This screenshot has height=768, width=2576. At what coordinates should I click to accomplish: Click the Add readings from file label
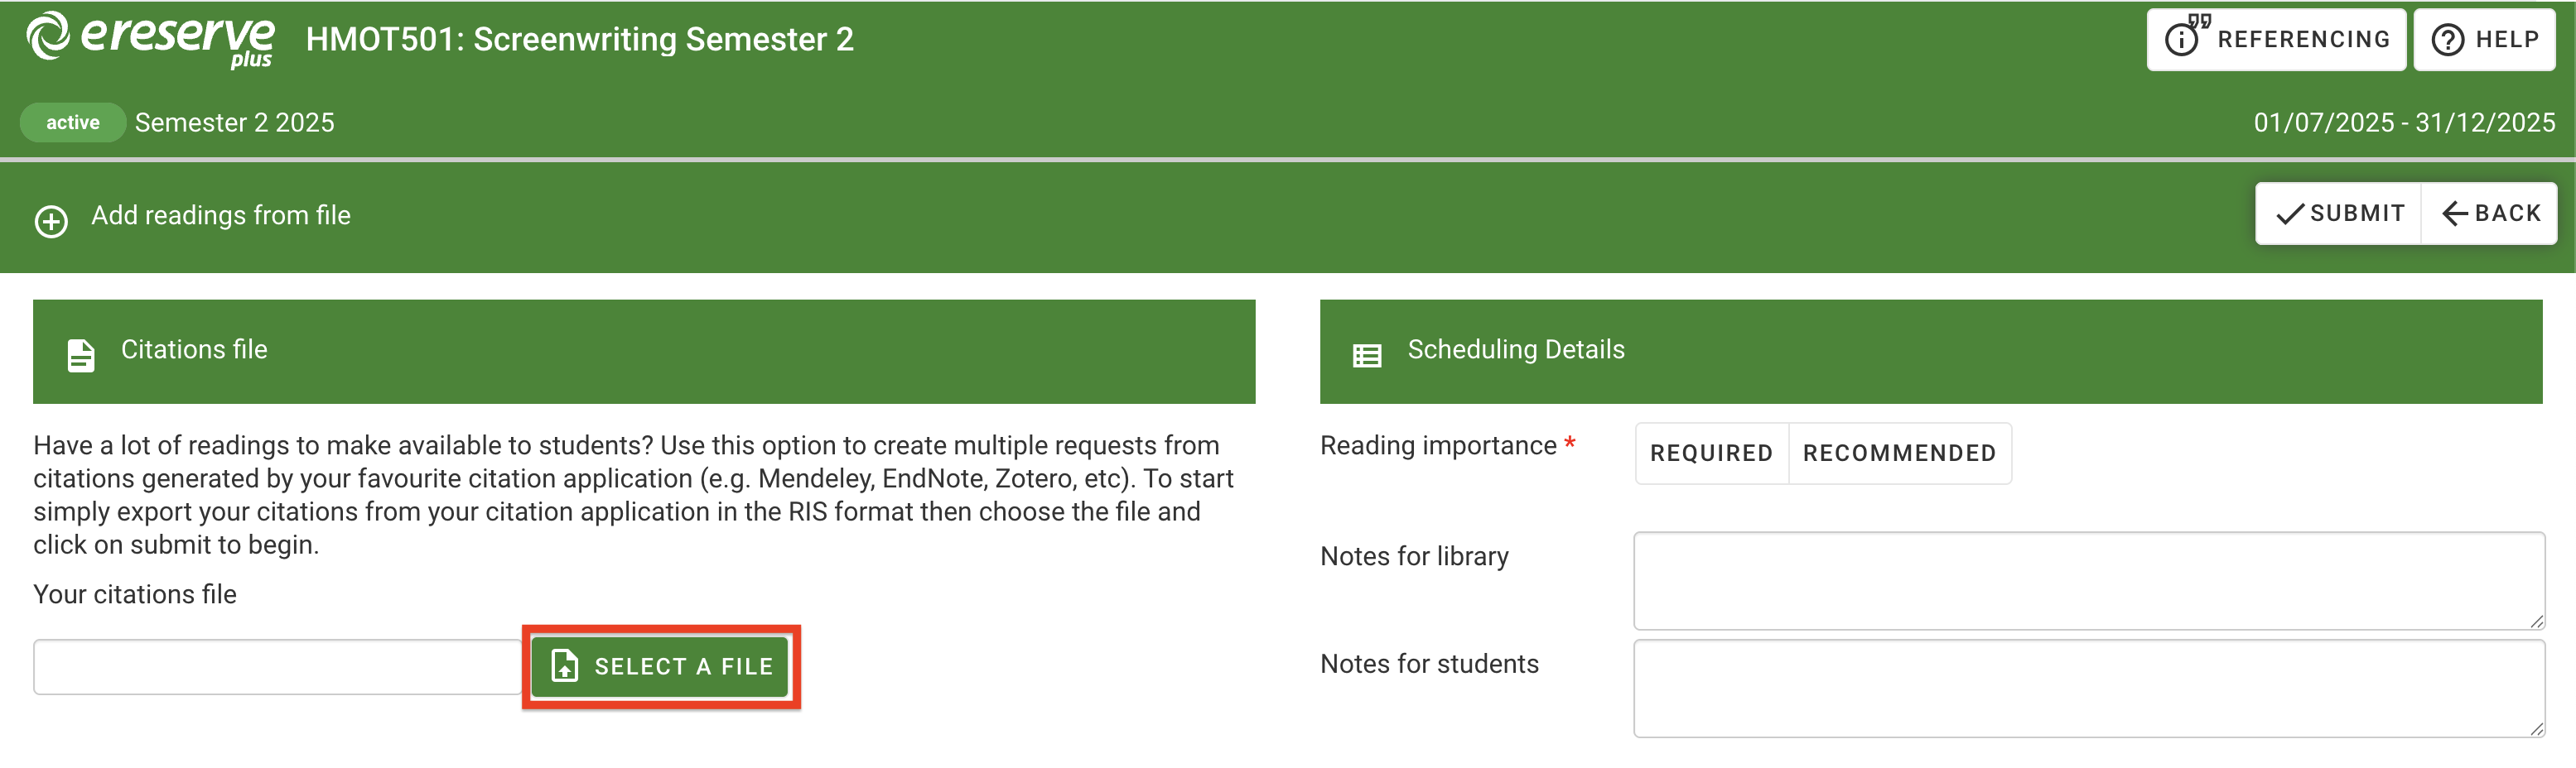pos(221,214)
